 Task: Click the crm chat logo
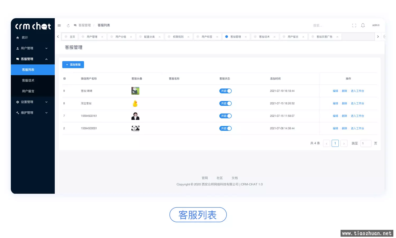point(33,26)
